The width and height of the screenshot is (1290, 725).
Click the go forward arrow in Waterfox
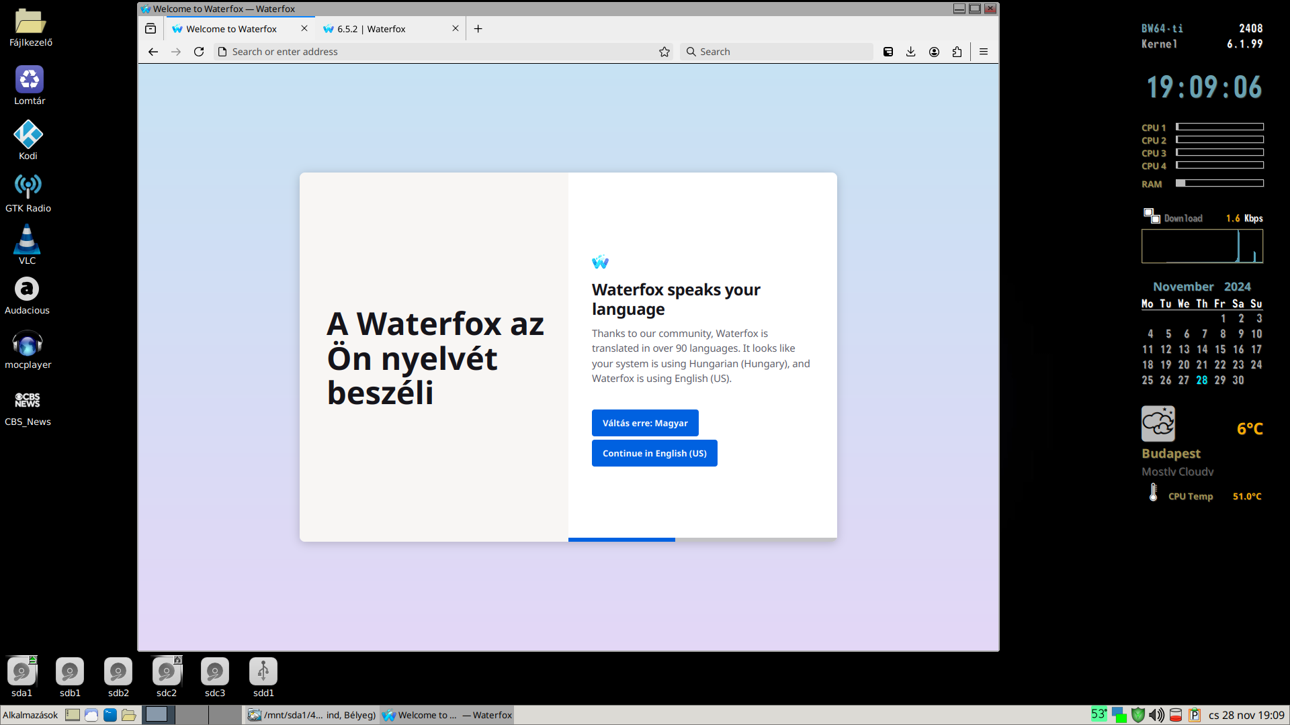click(x=176, y=52)
